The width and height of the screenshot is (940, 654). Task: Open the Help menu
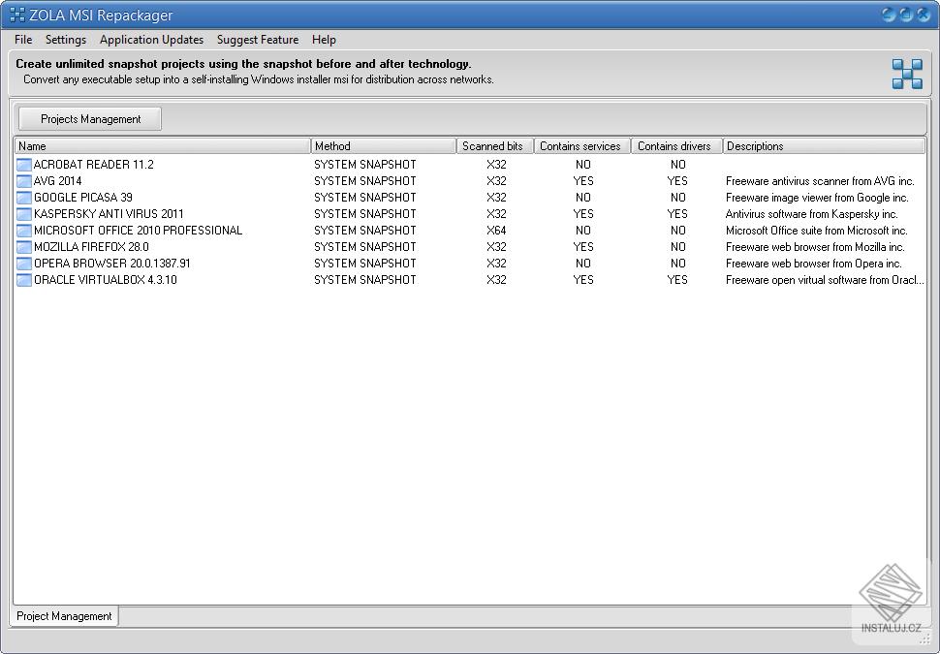(x=324, y=40)
